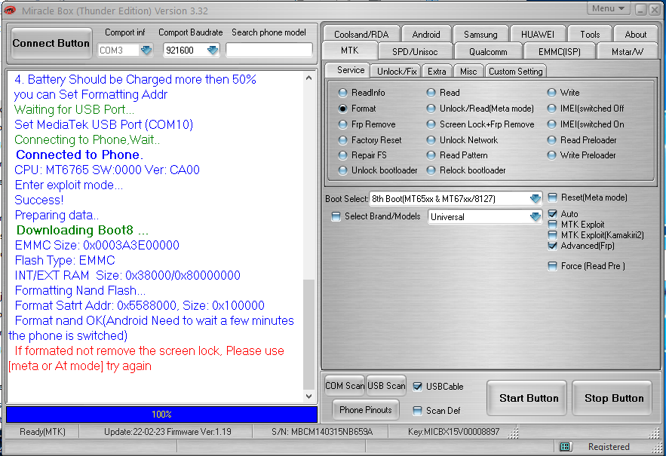Viewport: 666px width, 456px height.
Task: Select the Read radio button
Action: (x=431, y=93)
